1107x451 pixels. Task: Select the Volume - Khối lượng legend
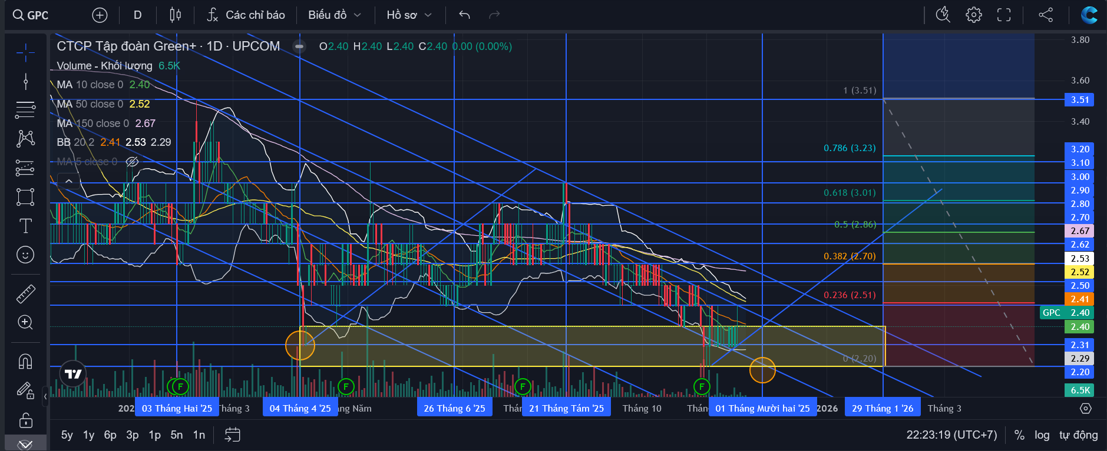pos(104,66)
